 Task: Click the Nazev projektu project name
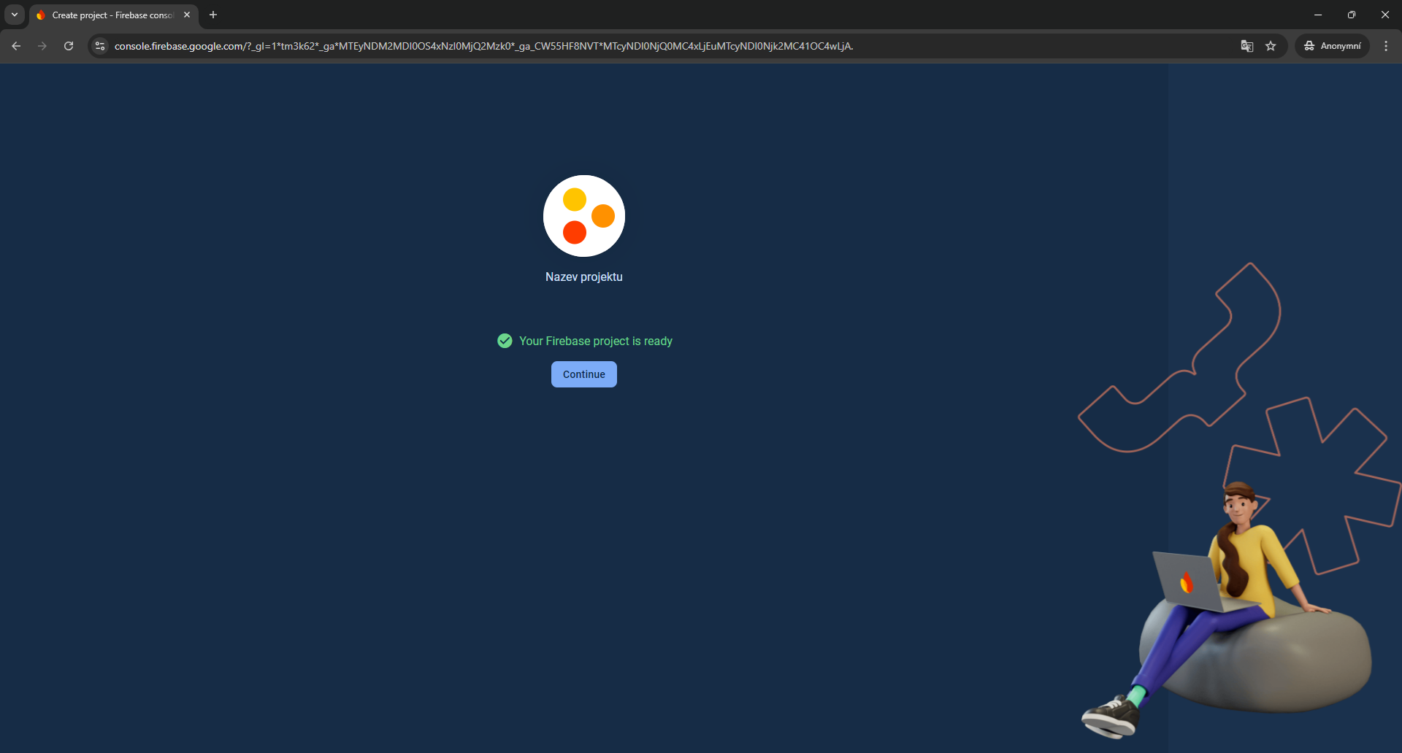(583, 277)
